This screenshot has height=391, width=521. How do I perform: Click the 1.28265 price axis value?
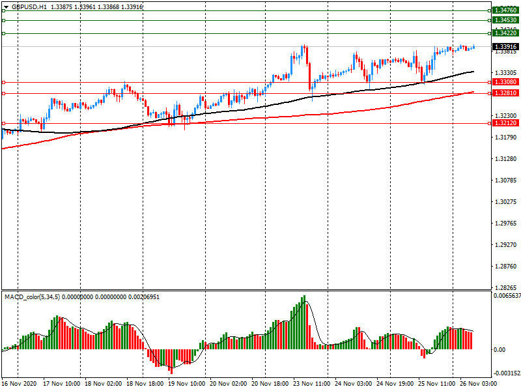pyautogui.click(x=506, y=287)
